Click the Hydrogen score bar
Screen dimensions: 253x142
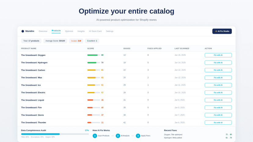[94, 63]
